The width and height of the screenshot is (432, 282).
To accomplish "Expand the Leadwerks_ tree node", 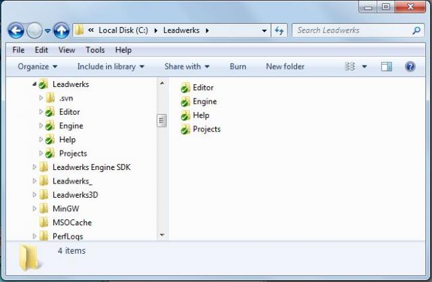I will coord(34,181).
